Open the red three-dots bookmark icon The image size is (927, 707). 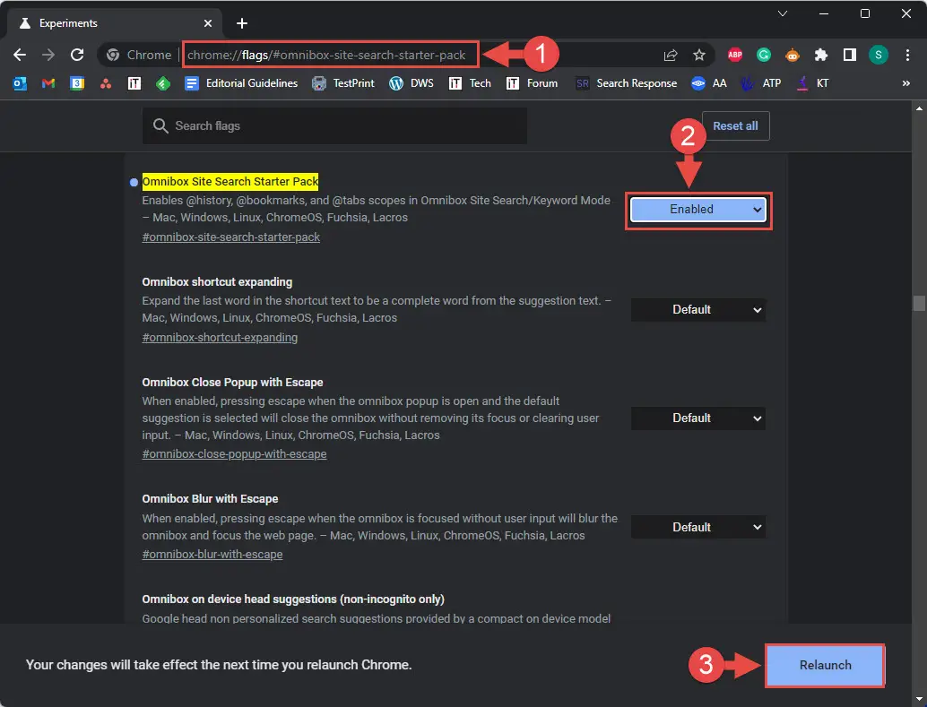click(106, 83)
